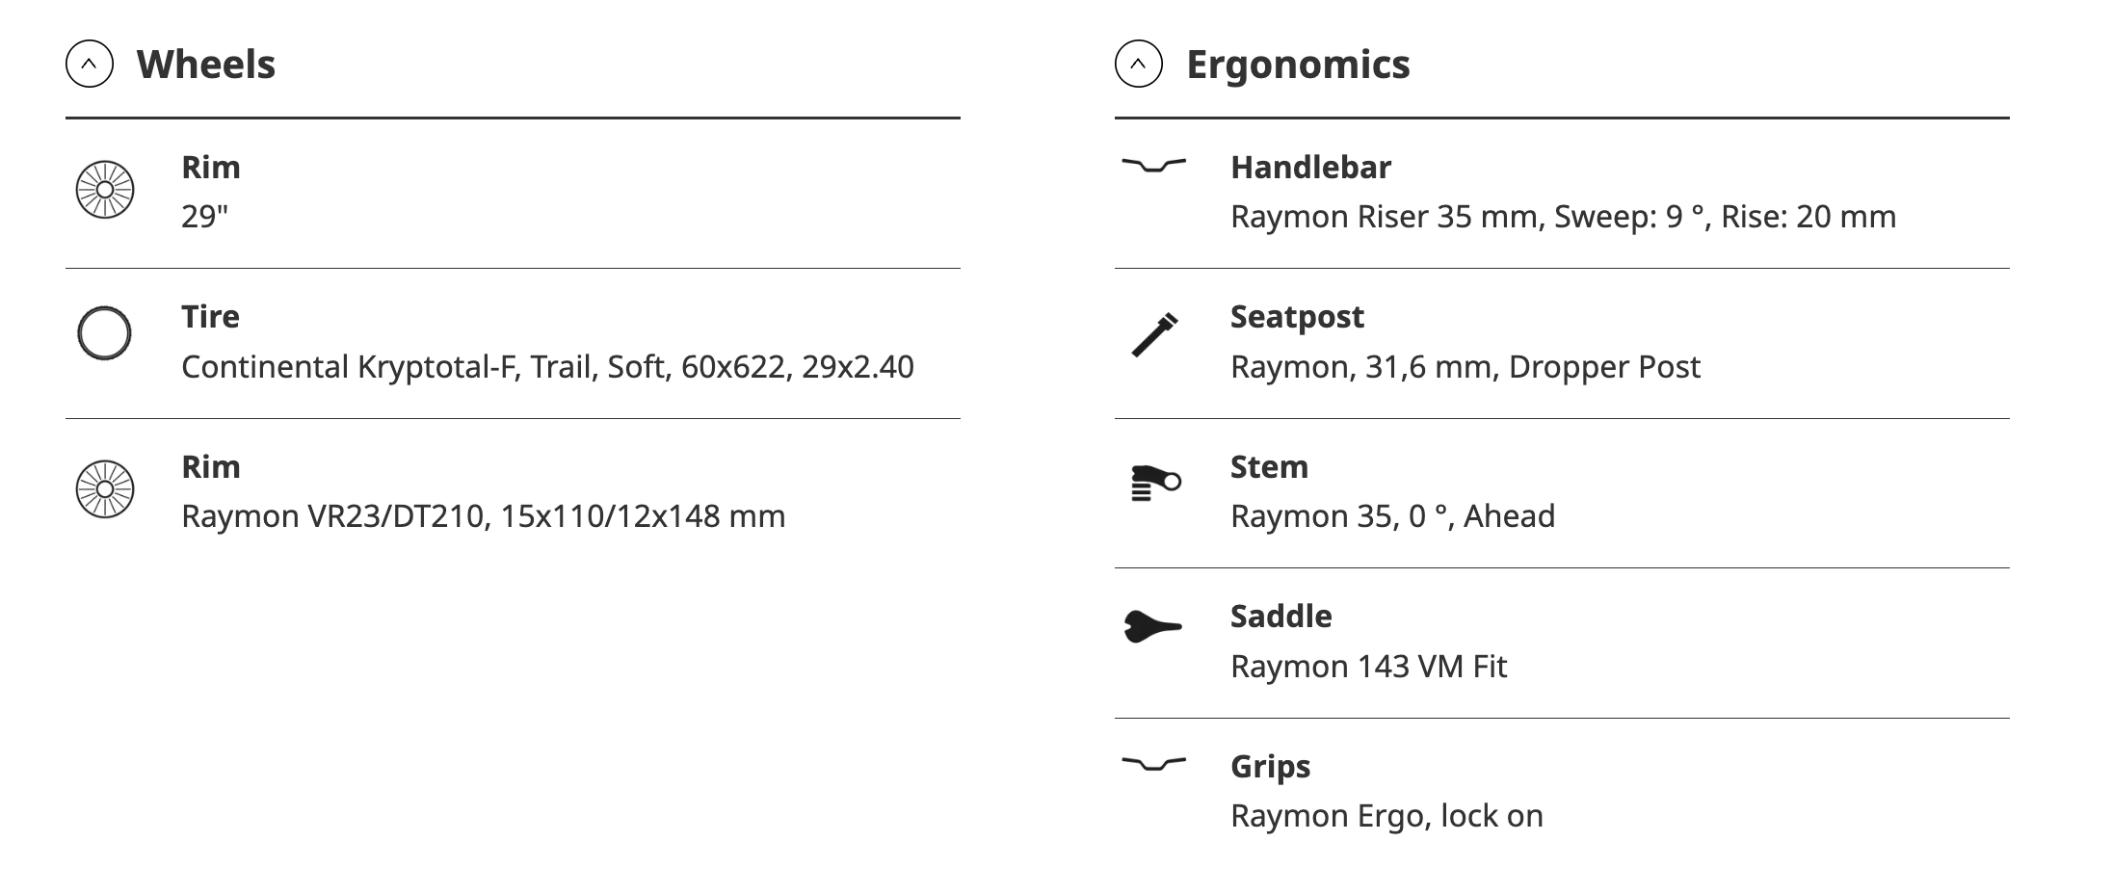This screenshot has height=894, width=2112.
Task: Click the seatpost icon
Action: tap(1154, 334)
